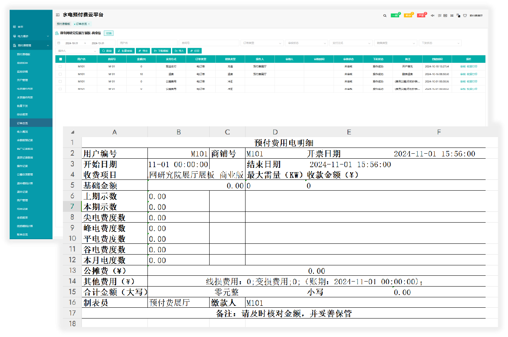Open the 审核状态 filter dropdown
508x337 pixels.
pos(306,43)
